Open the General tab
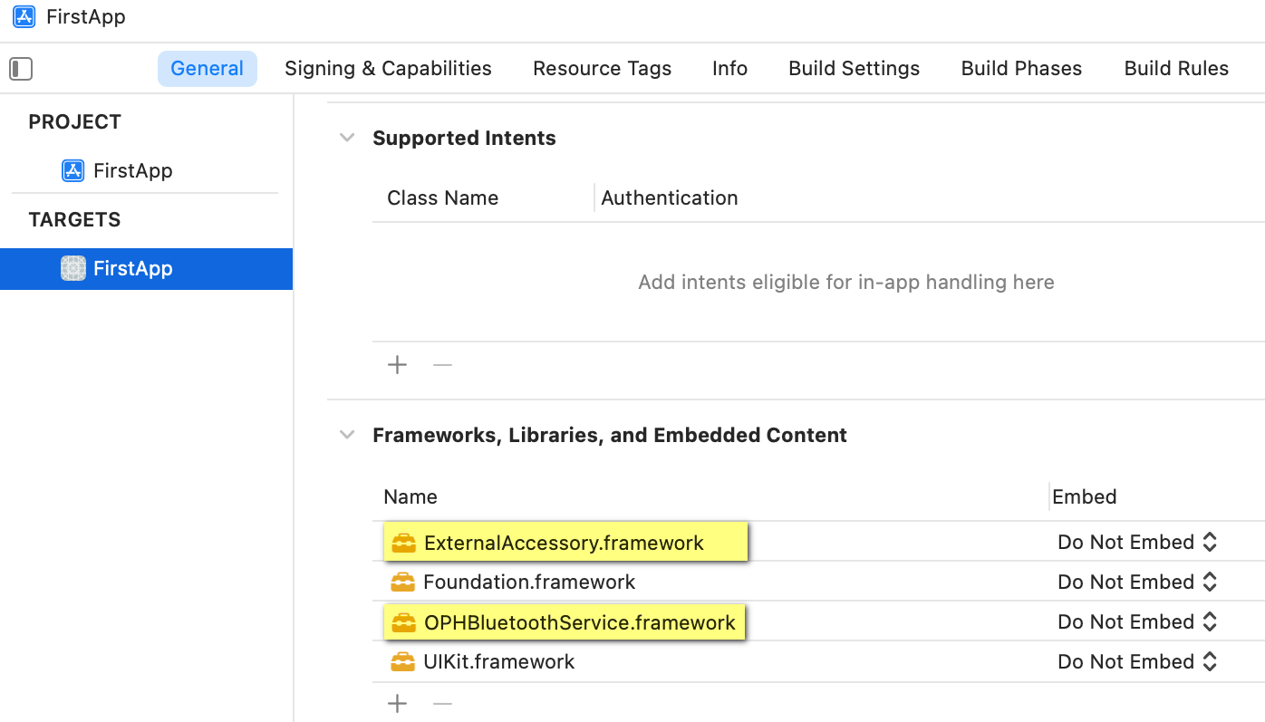1265x722 pixels. (208, 69)
